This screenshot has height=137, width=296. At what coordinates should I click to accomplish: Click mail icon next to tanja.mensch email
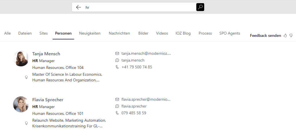117,54
